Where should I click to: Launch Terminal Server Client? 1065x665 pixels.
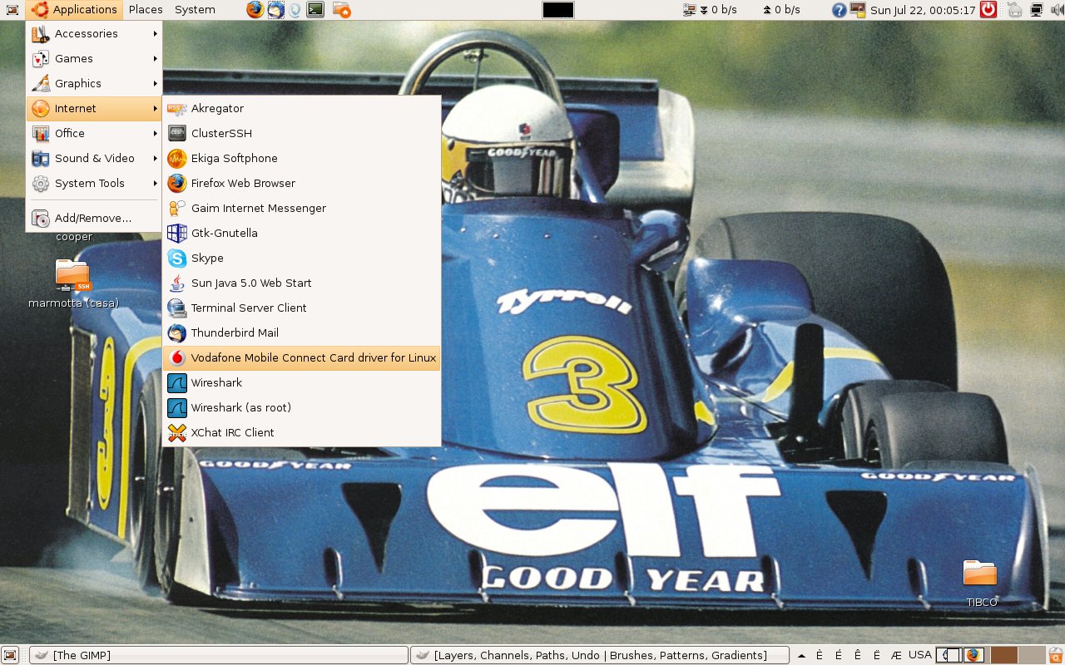pyautogui.click(x=301, y=308)
